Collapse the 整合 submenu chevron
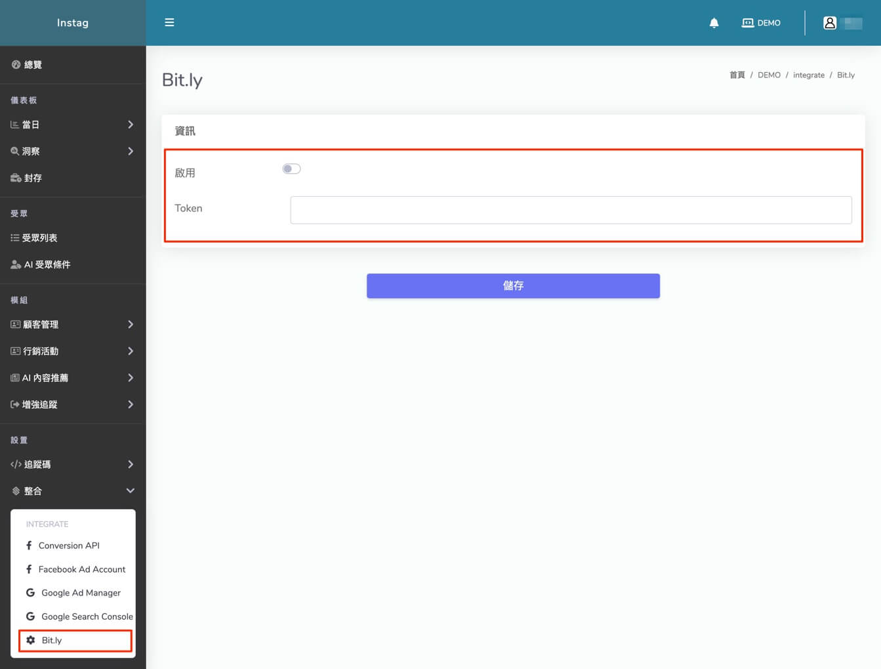Viewport: 881px width, 669px height. point(131,491)
